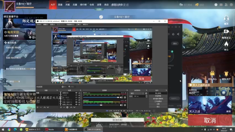Image resolution: width=235 pixels, height=132 pixels.
Task: Click the game help question mark icon
Action: click(216, 5)
